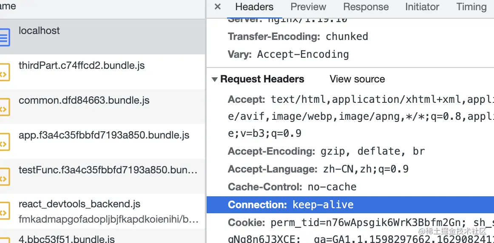Open the Preview tab
The width and height of the screenshot is (494, 243).
[x=308, y=7]
